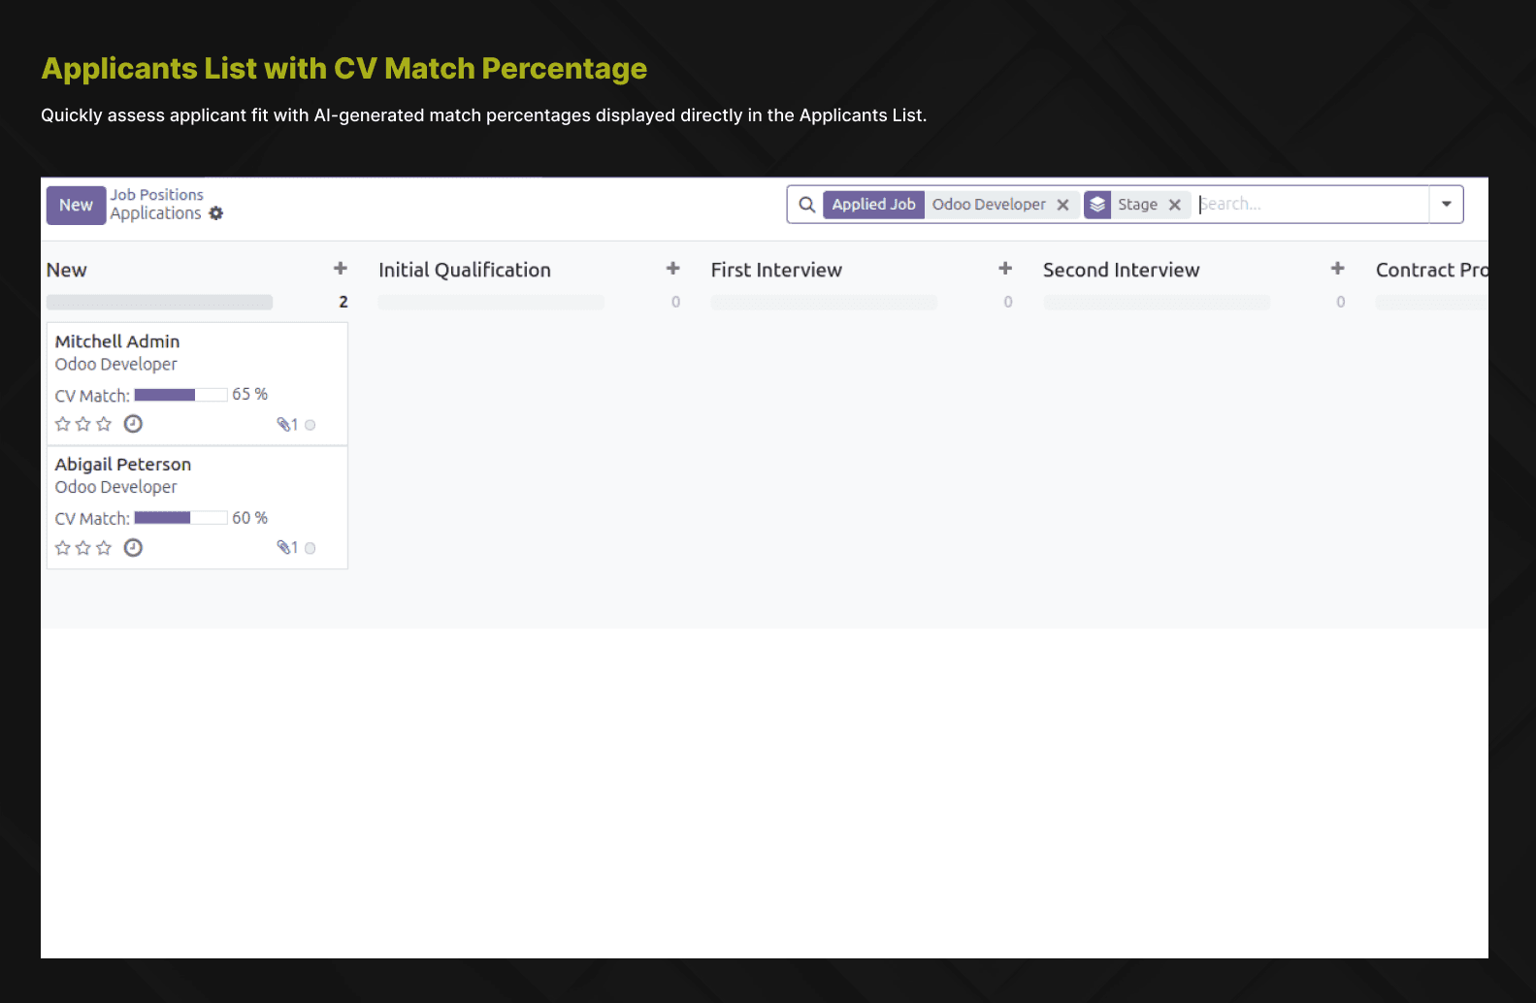Set second priority star for Abigail Peterson
The image size is (1536, 1003).
(83, 548)
